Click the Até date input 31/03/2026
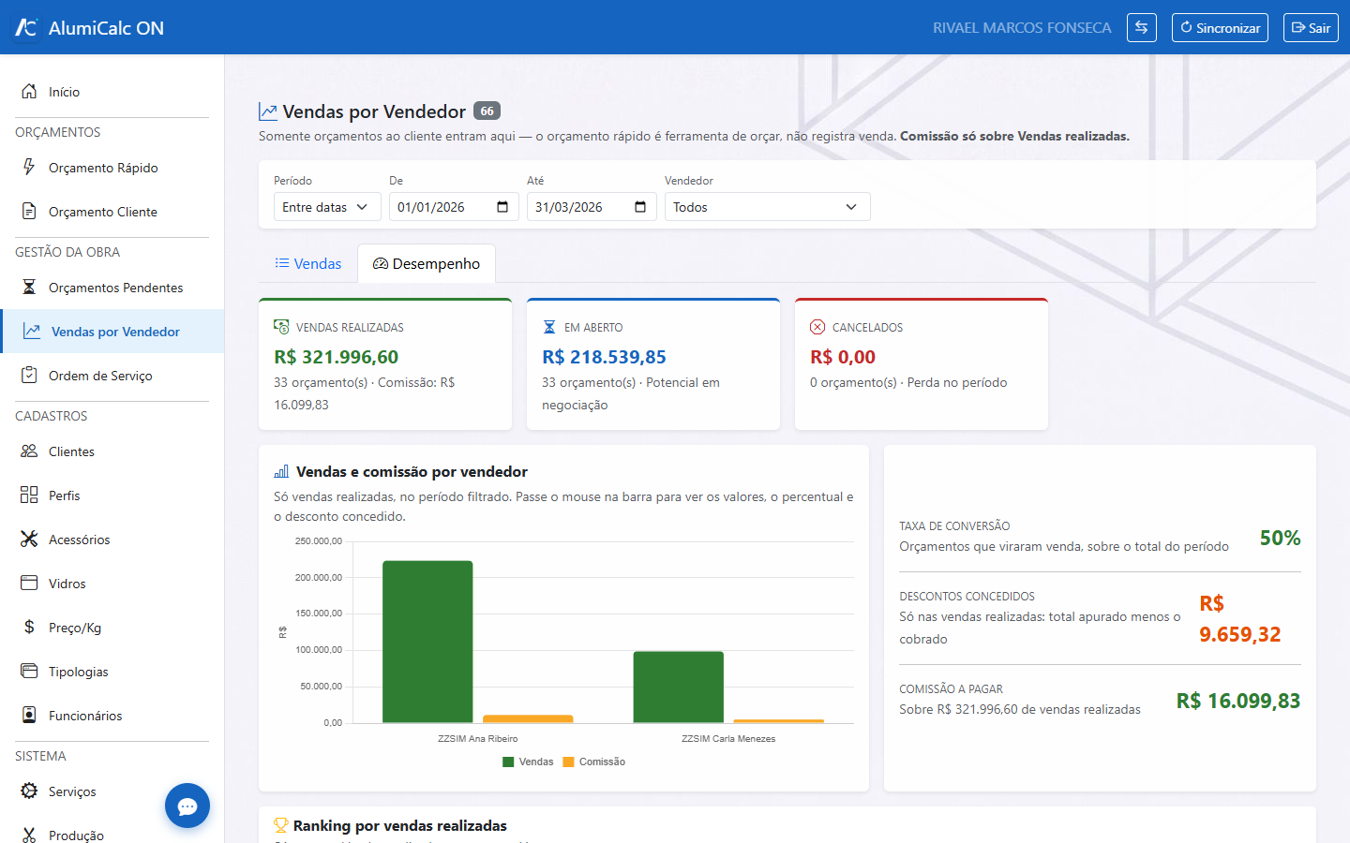This screenshot has width=1350, height=843. tap(592, 207)
